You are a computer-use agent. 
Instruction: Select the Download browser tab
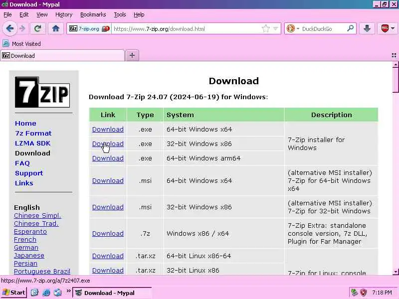pos(62,56)
